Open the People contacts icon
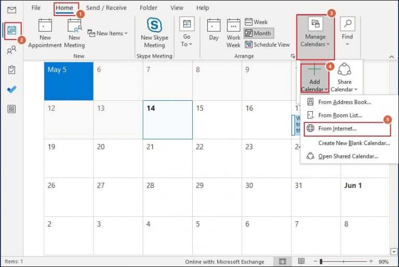Image resolution: width=399 pixels, height=267 pixels. 11,50
